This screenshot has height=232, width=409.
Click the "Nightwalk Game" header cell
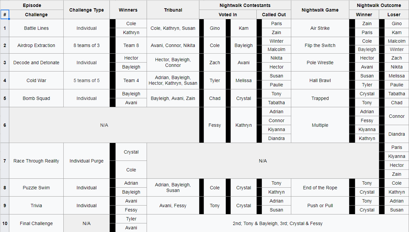[x=320, y=10]
